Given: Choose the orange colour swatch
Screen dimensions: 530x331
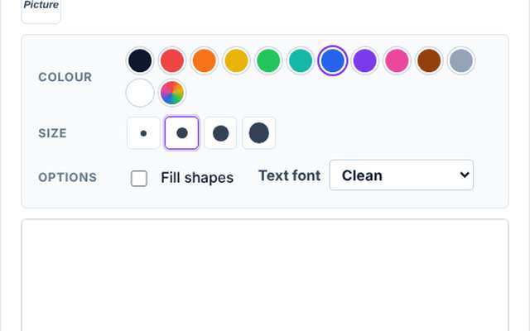Looking at the screenshot, I should tap(205, 60).
